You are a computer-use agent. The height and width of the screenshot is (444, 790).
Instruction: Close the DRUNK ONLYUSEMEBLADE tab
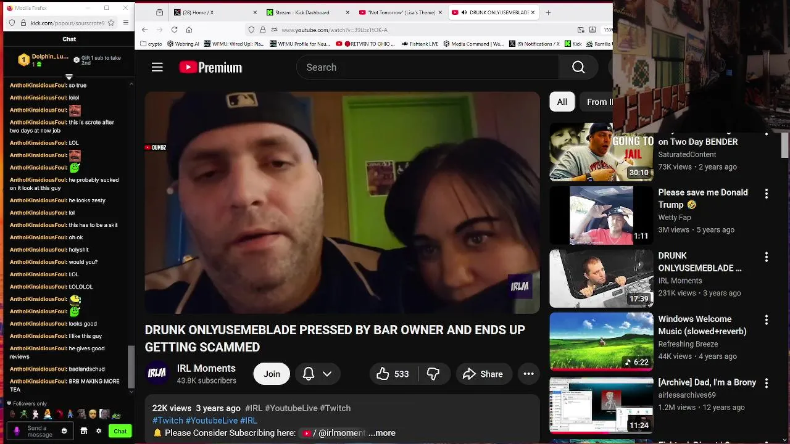coord(533,12)
